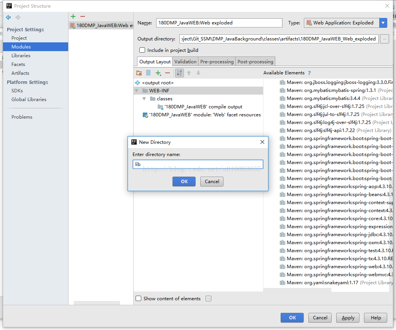Select Maven org.slf4j:slf4j-api:1.7.22 library

click(335, 130)
